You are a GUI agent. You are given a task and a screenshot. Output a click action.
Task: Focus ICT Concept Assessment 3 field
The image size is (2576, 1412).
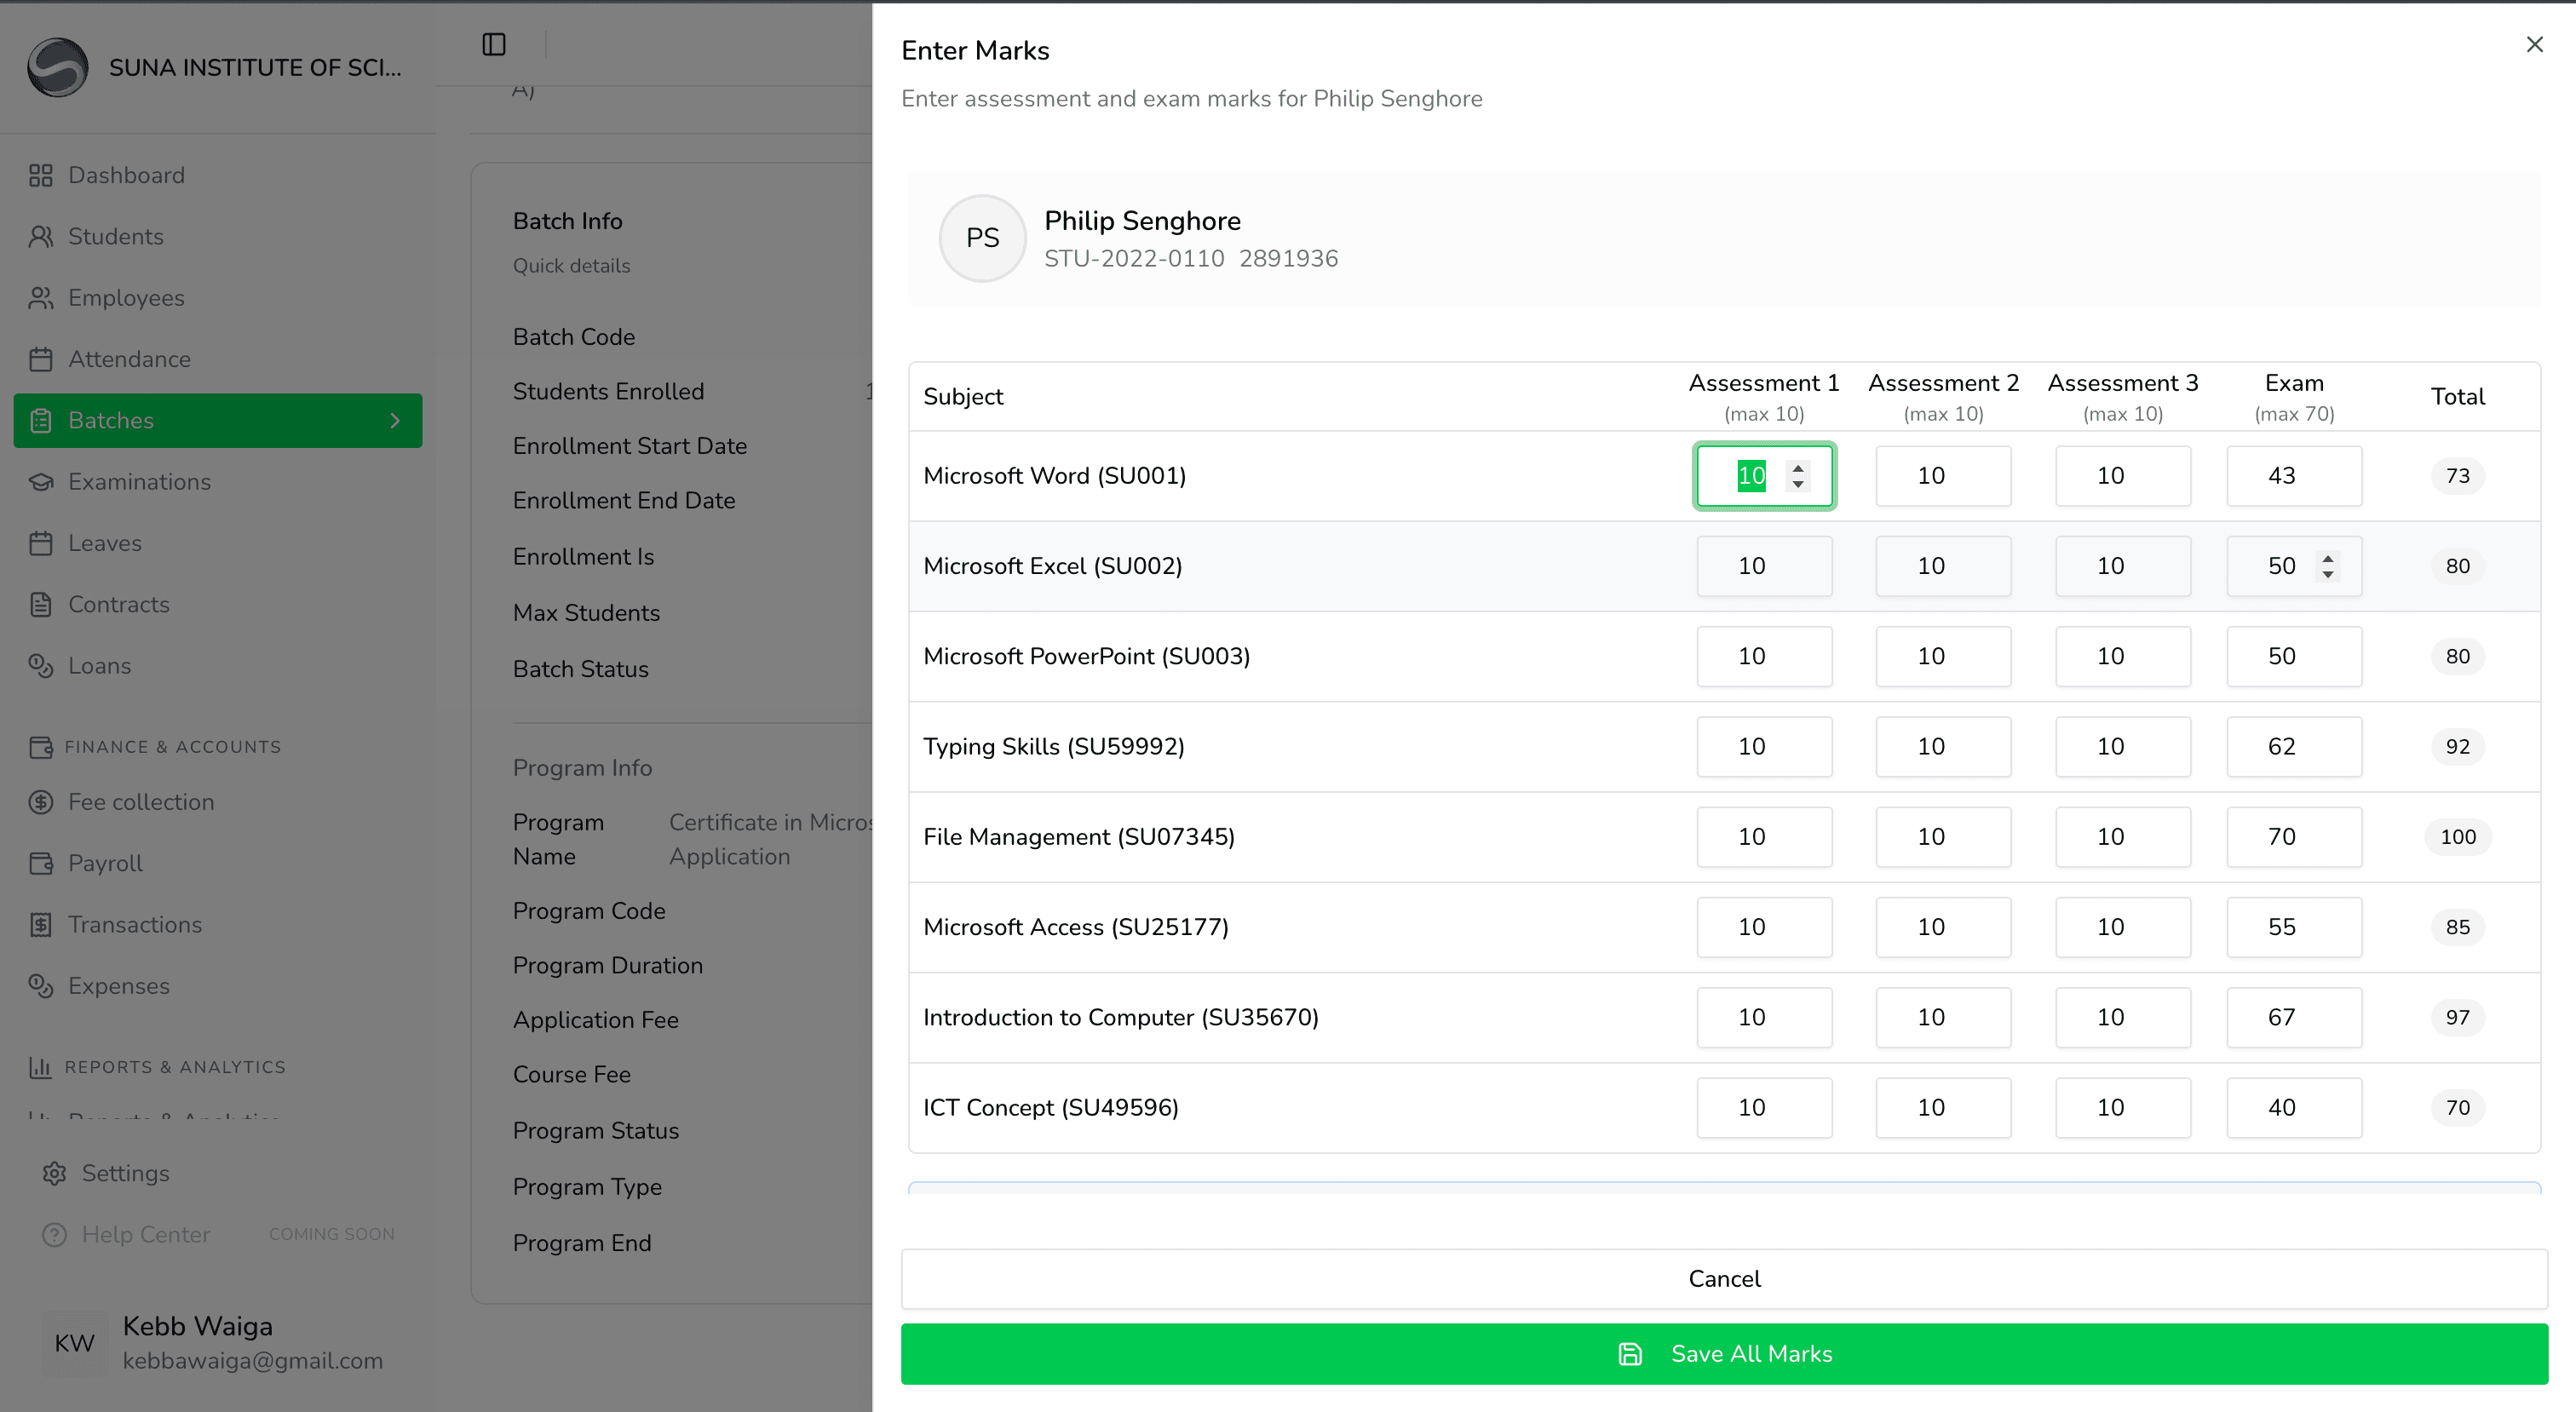pyautogui.click(x=2121, y=1107)
